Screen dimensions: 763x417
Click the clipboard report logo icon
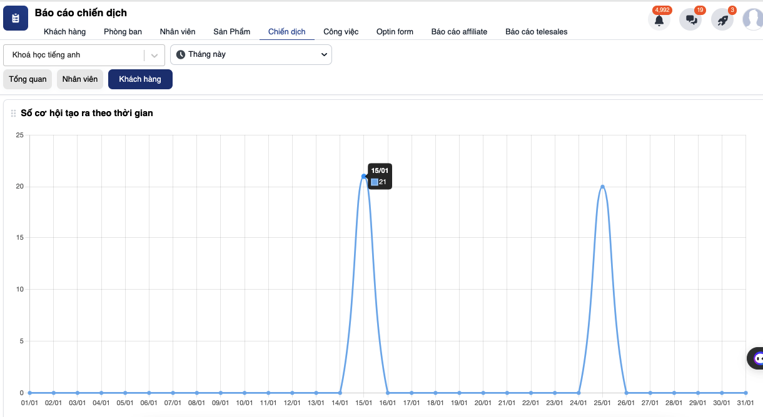pyautogui.click(x=16, y=18)
